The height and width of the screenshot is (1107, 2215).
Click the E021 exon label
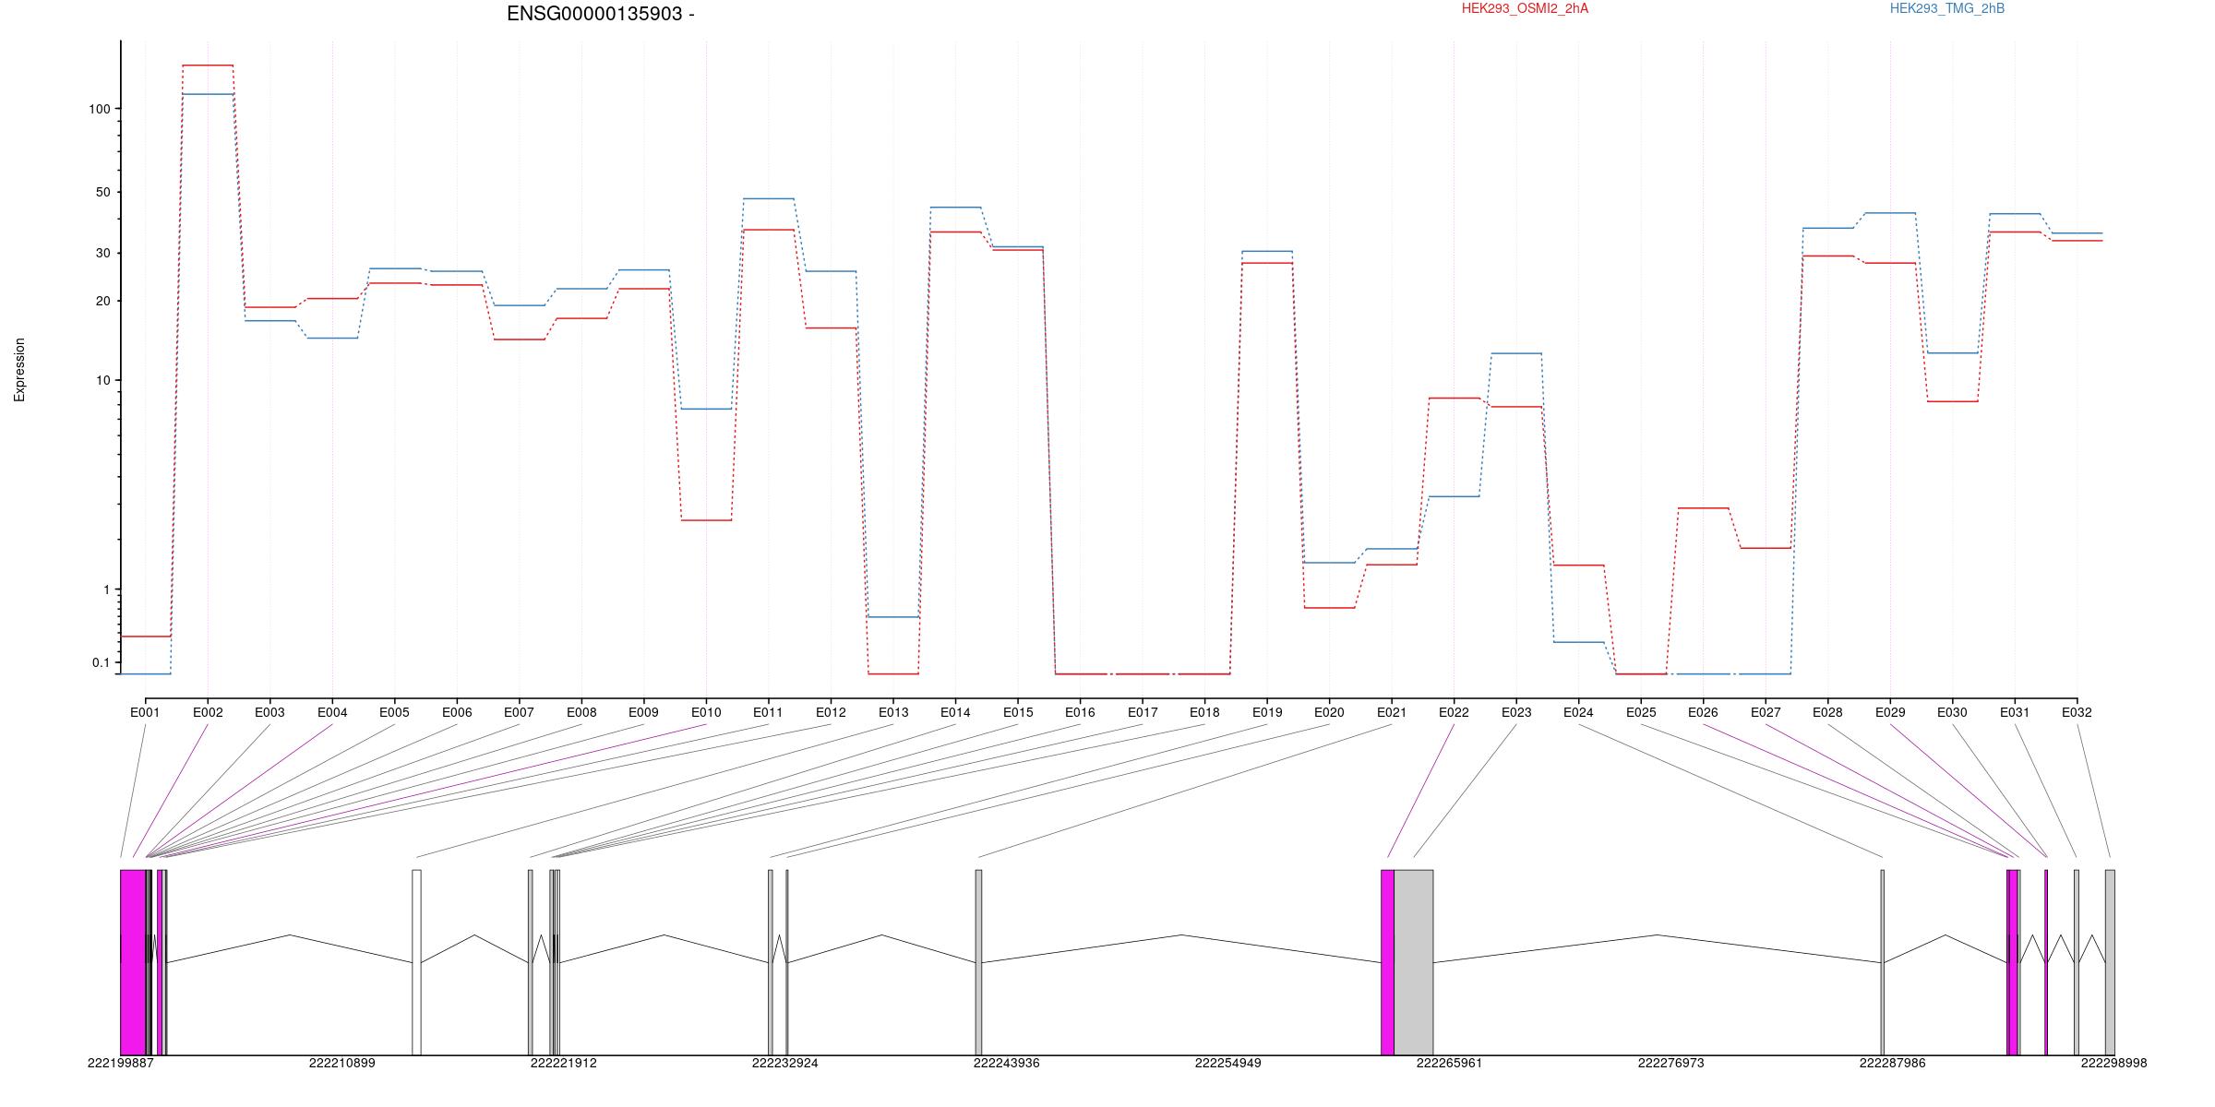[x=1392, y=712]
